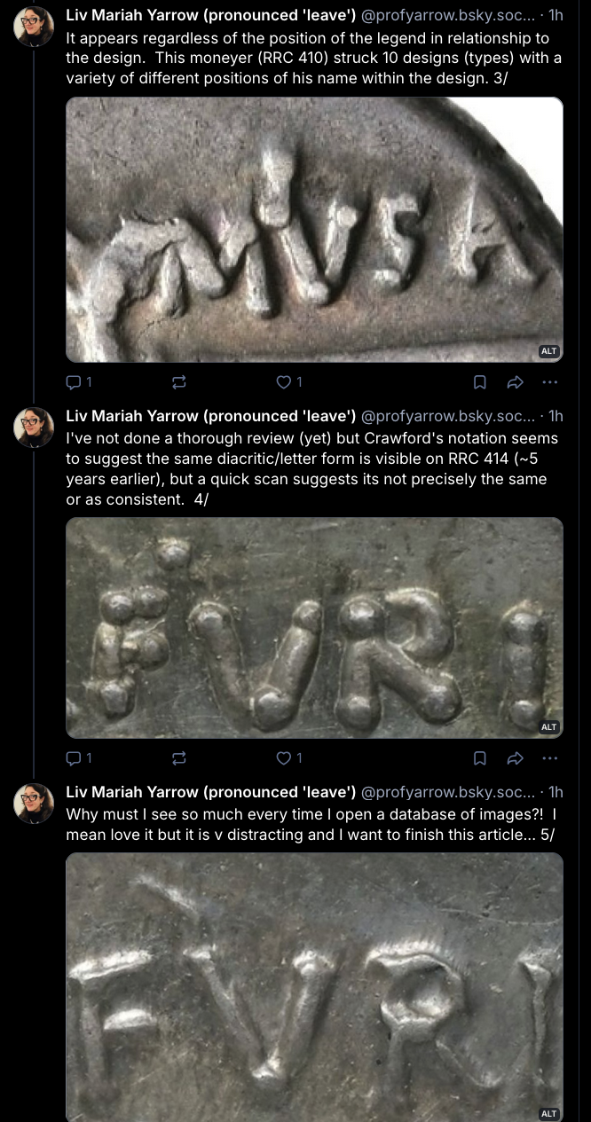
Task: Open the MVSA coin close-up image
Action: 314,229
